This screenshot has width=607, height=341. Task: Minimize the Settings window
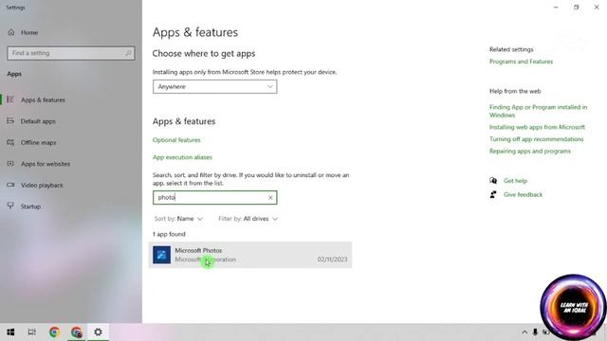[x=556, y=8]
